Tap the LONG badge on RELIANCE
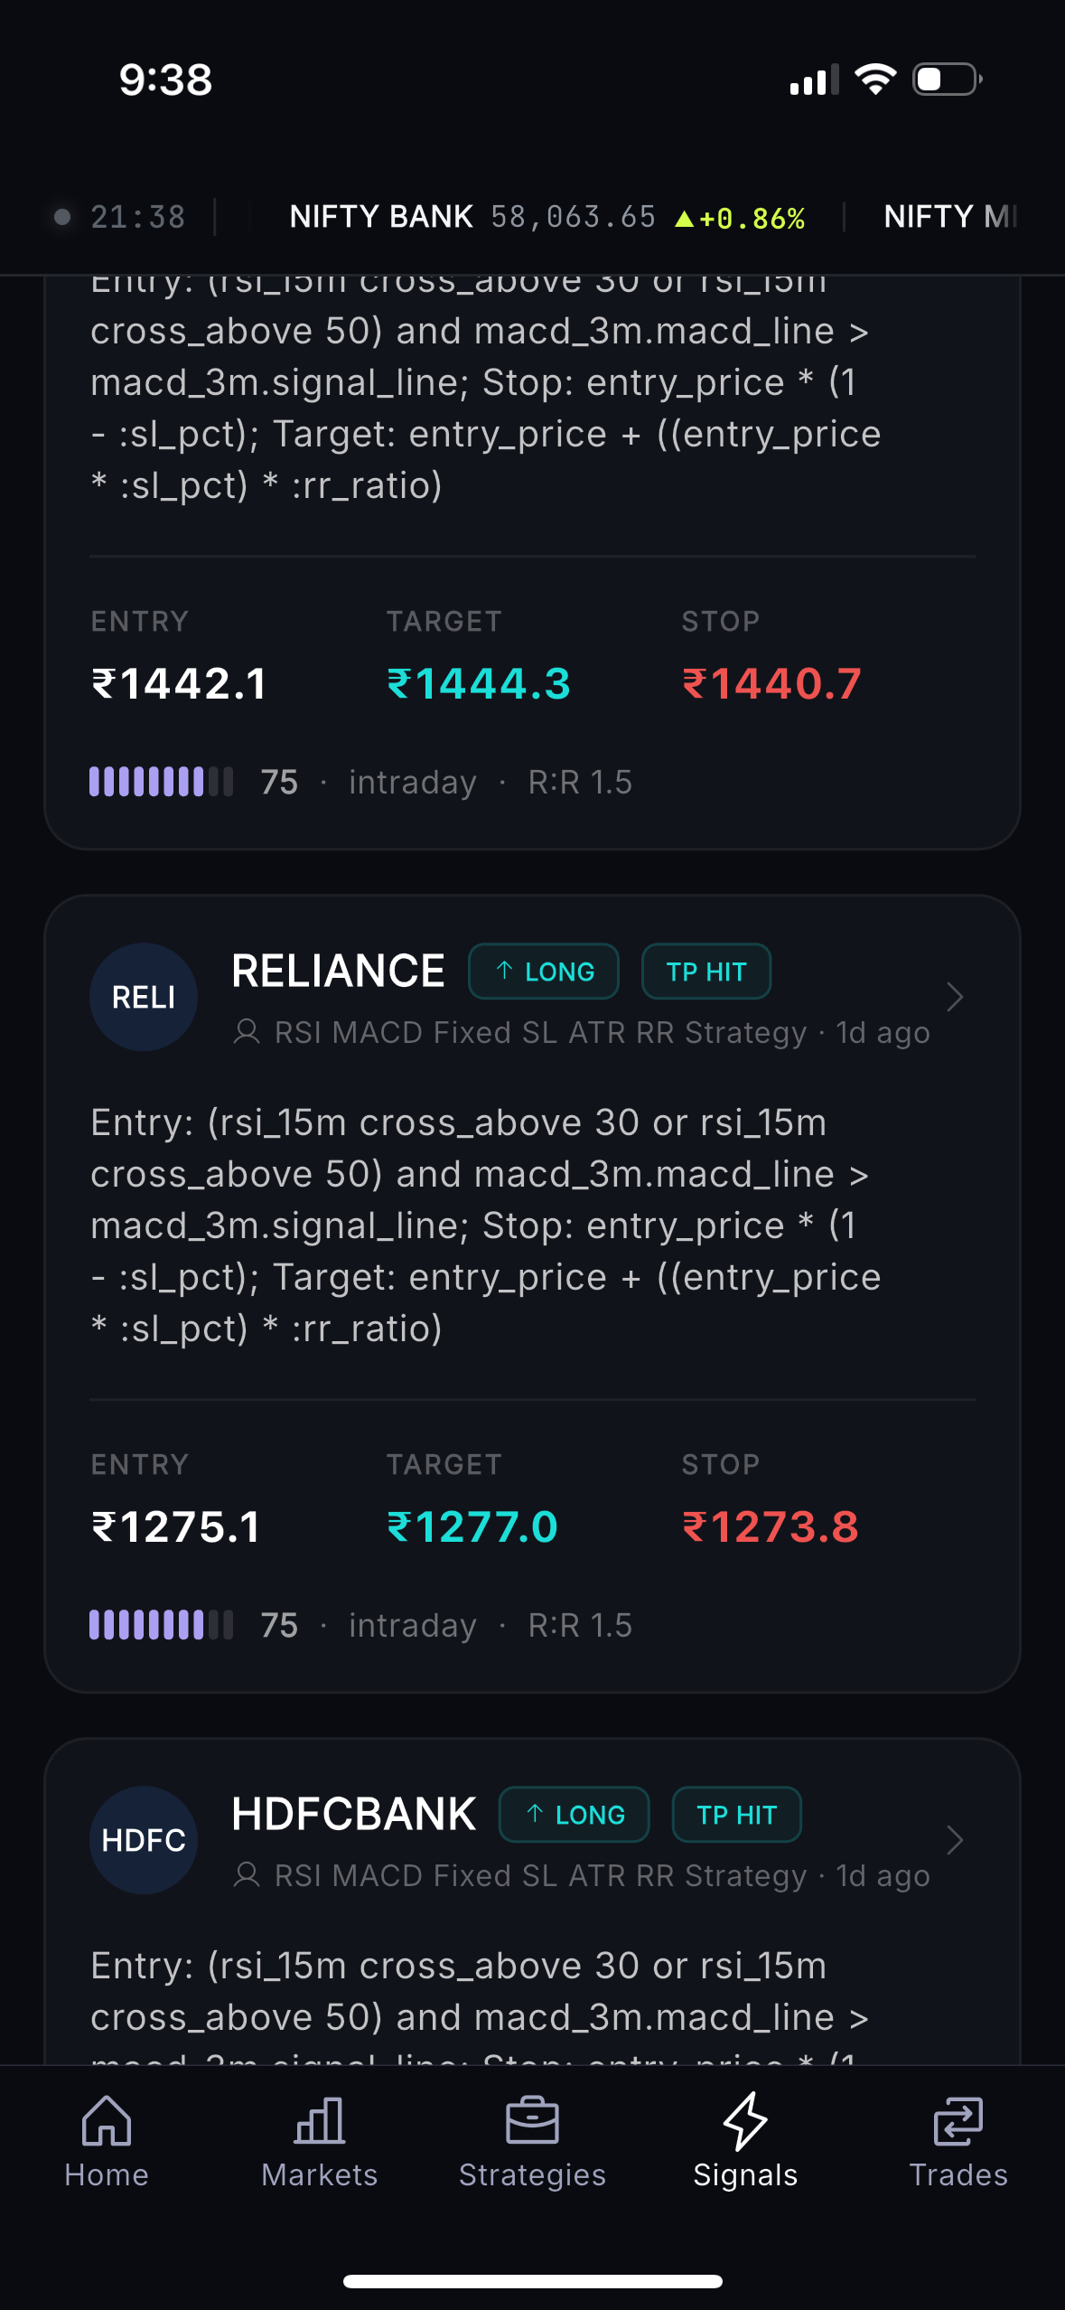 pyautogui.click(x=544, y=972)
